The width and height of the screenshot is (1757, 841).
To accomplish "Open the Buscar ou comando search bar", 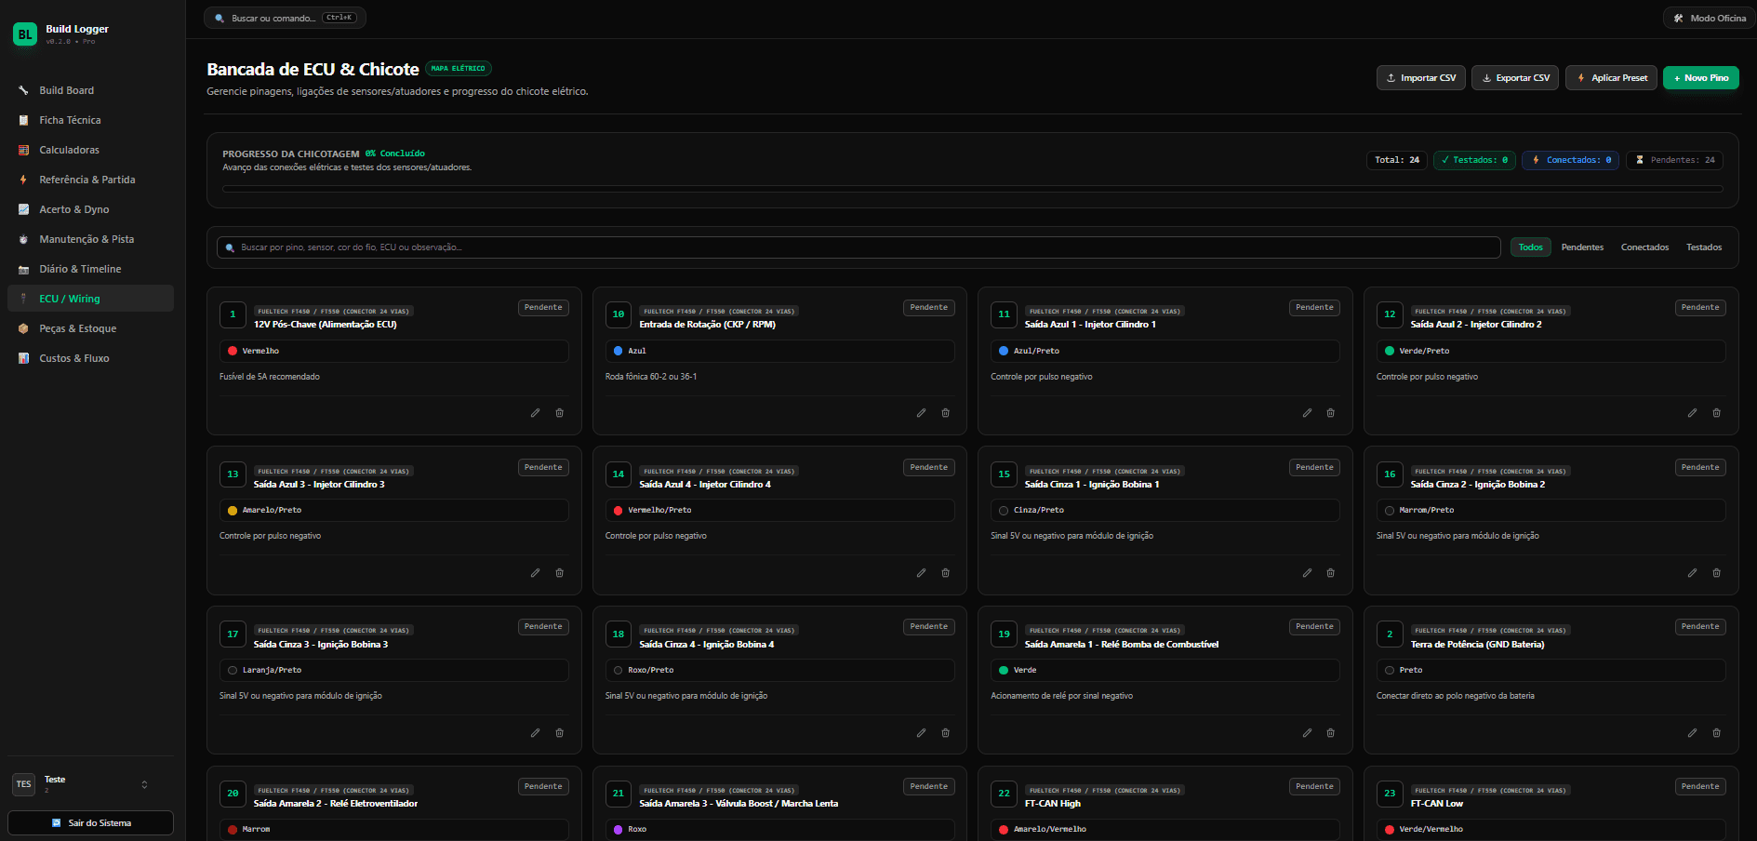I will point(285,18).
